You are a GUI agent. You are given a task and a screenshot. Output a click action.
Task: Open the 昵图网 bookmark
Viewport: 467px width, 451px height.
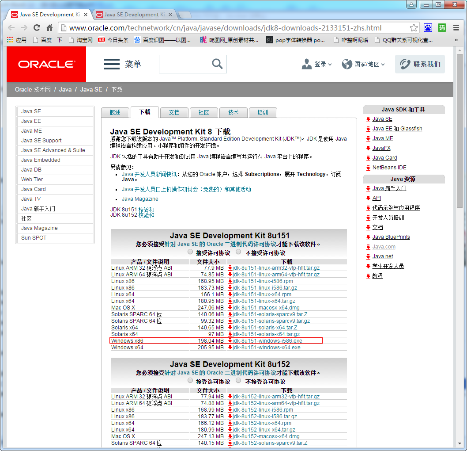click(229, 40)
